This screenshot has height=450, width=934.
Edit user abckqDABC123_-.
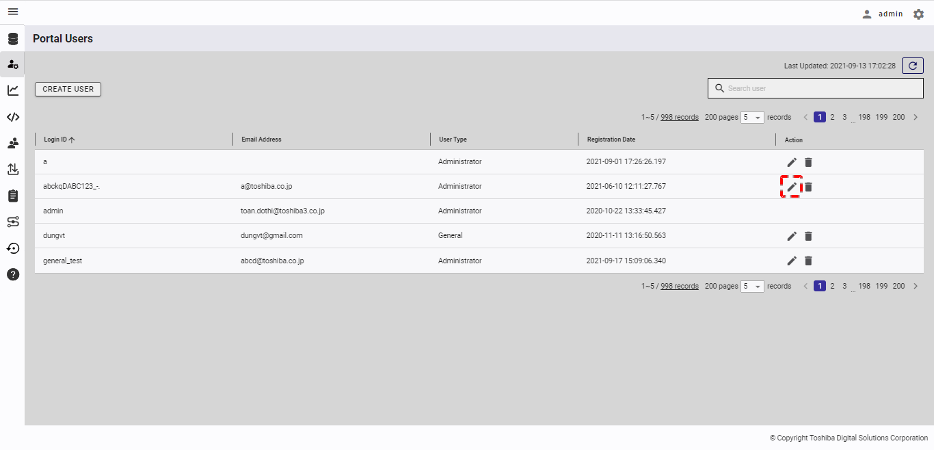pos(792,187)
